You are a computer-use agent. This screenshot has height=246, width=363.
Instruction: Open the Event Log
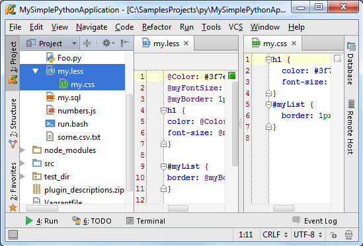coord(315,221)
